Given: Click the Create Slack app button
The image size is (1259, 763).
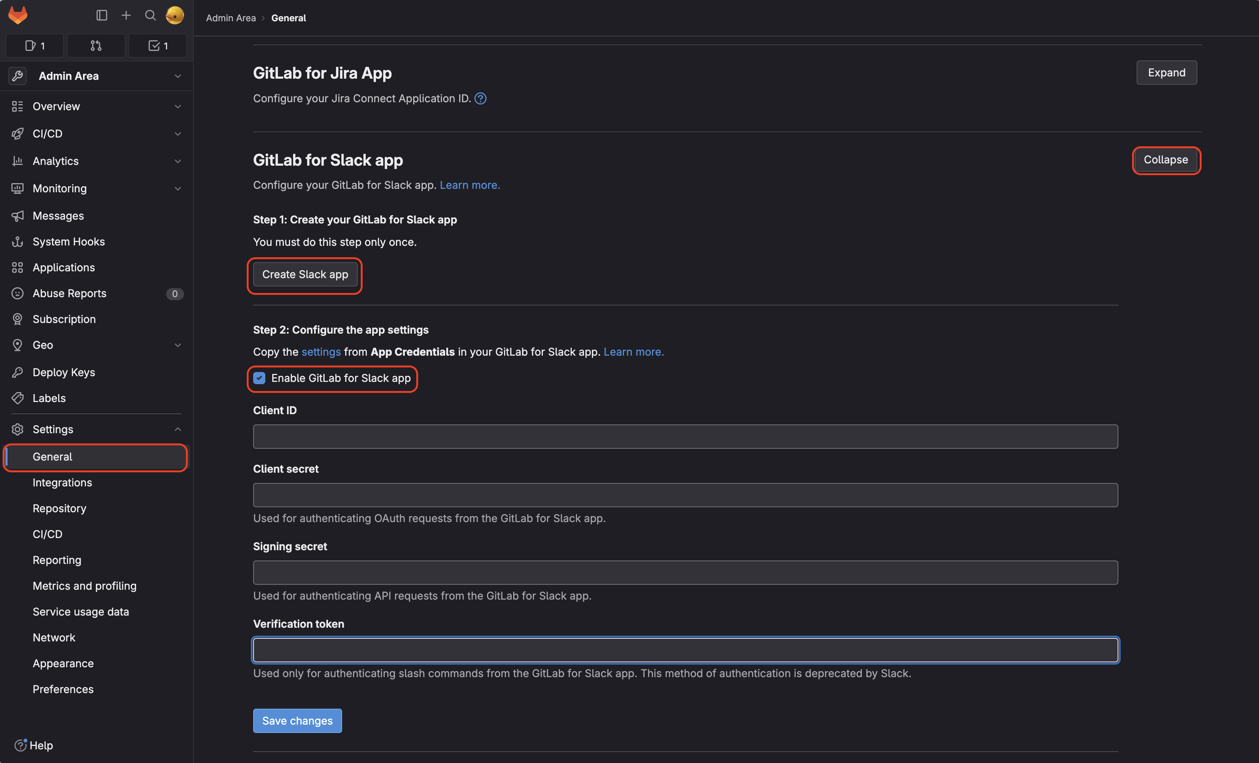Looking at the screenshot, I should pyautogui.click(x=305, y=275).
